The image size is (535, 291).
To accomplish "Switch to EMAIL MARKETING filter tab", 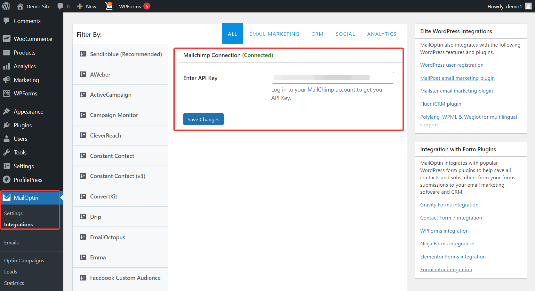I will (x=274, y=34).
